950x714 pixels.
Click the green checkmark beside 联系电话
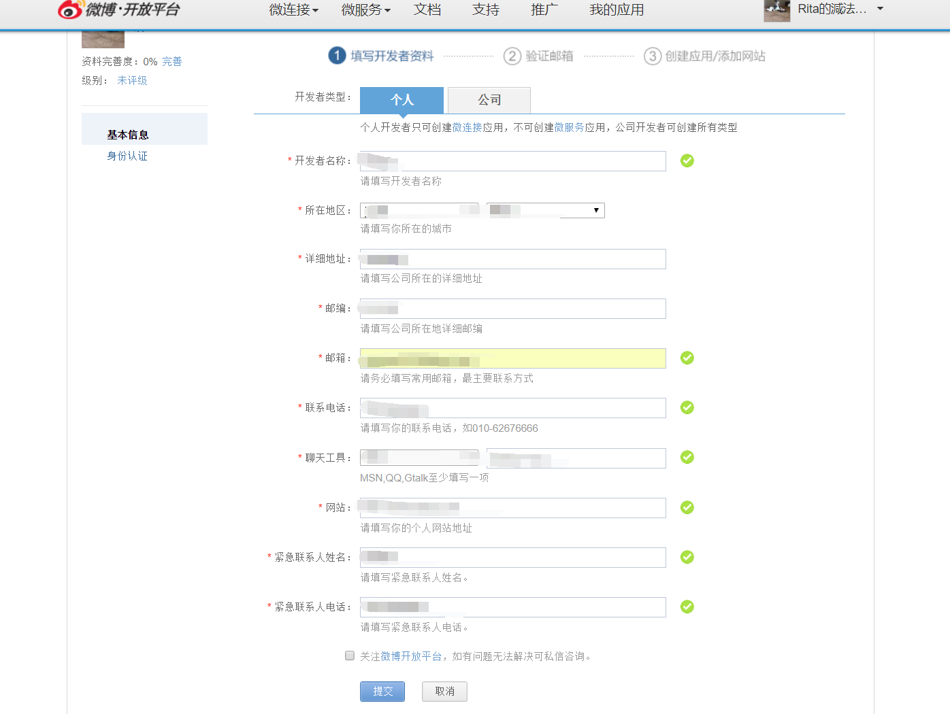point(687,407)
